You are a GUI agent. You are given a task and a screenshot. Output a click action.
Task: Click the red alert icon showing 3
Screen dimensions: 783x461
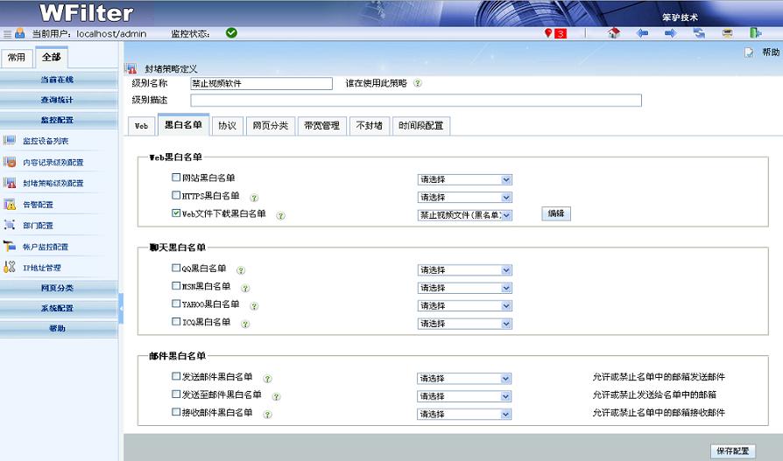pyautogui.click(x=555, y=33)
